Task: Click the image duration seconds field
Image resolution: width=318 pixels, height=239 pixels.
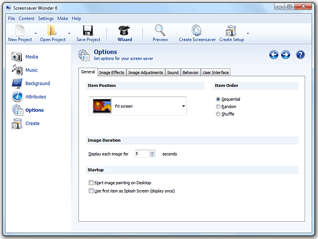Action: 142,154
